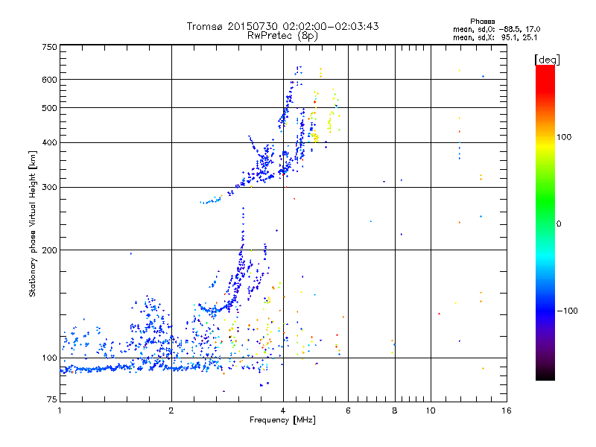The image size is (596, 447).
Task: Click the black bottom of the color bar
Action: click(545, 375)
